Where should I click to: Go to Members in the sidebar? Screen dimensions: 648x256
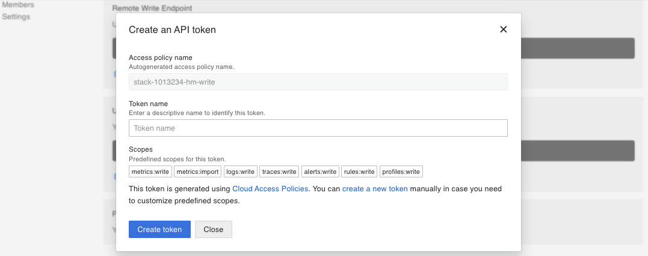point(18,5)
